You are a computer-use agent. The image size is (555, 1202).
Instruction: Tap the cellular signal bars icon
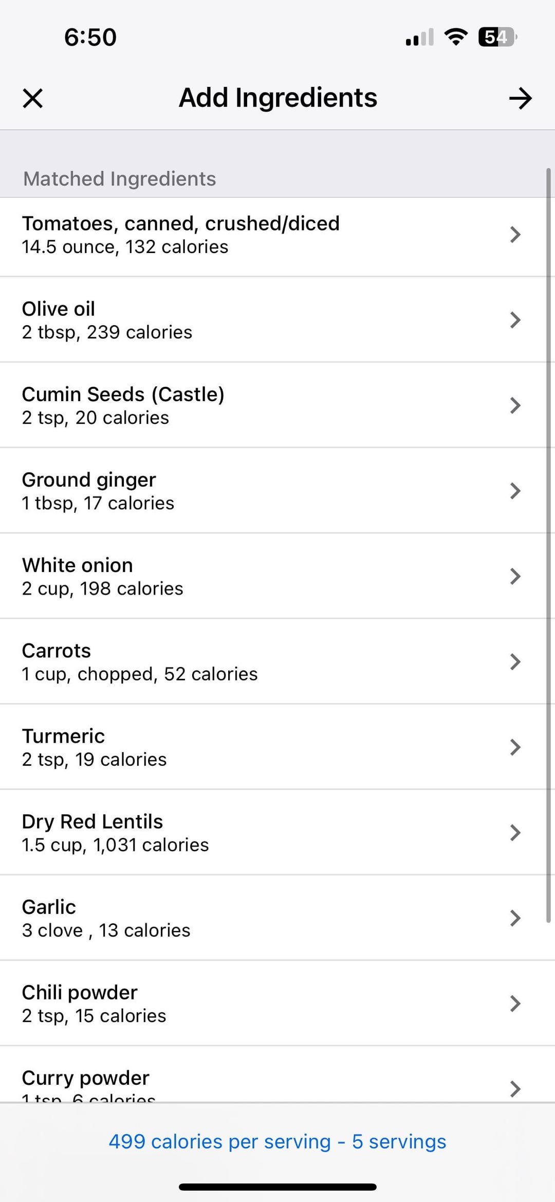(x=419, y=38)
